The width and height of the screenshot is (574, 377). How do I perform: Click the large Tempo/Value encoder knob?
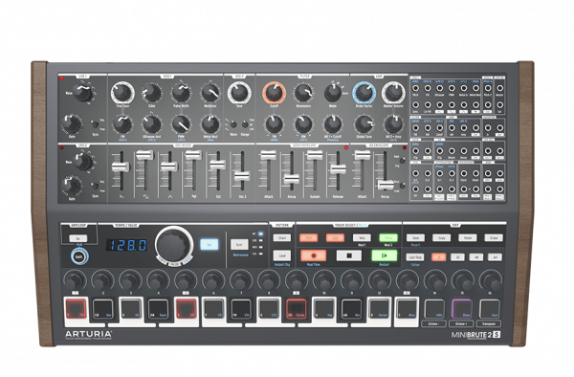(x=174, y=245)
